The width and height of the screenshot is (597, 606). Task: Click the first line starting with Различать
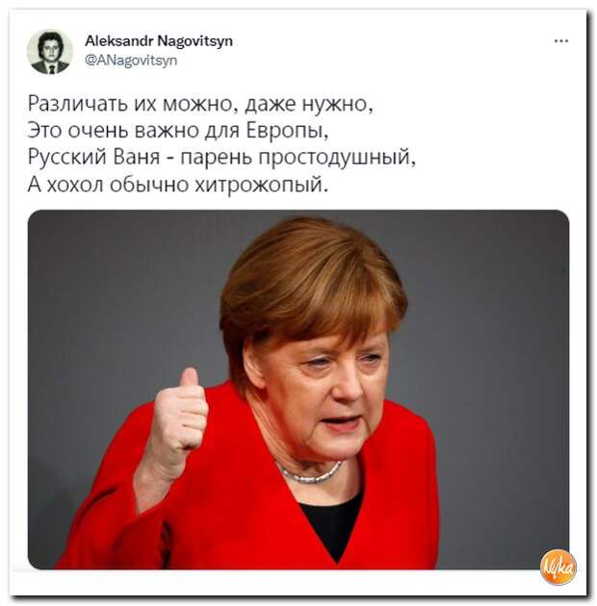[200, 104]
